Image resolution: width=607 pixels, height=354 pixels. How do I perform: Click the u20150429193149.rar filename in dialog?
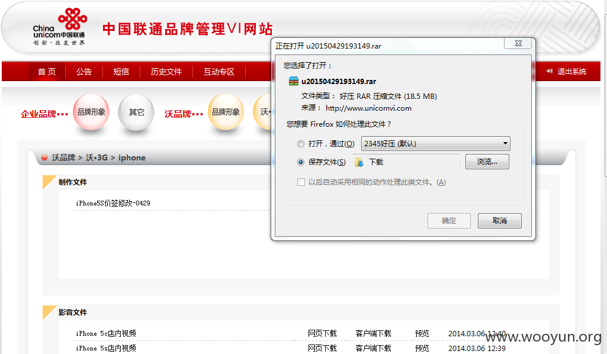[x=339, y=82]
